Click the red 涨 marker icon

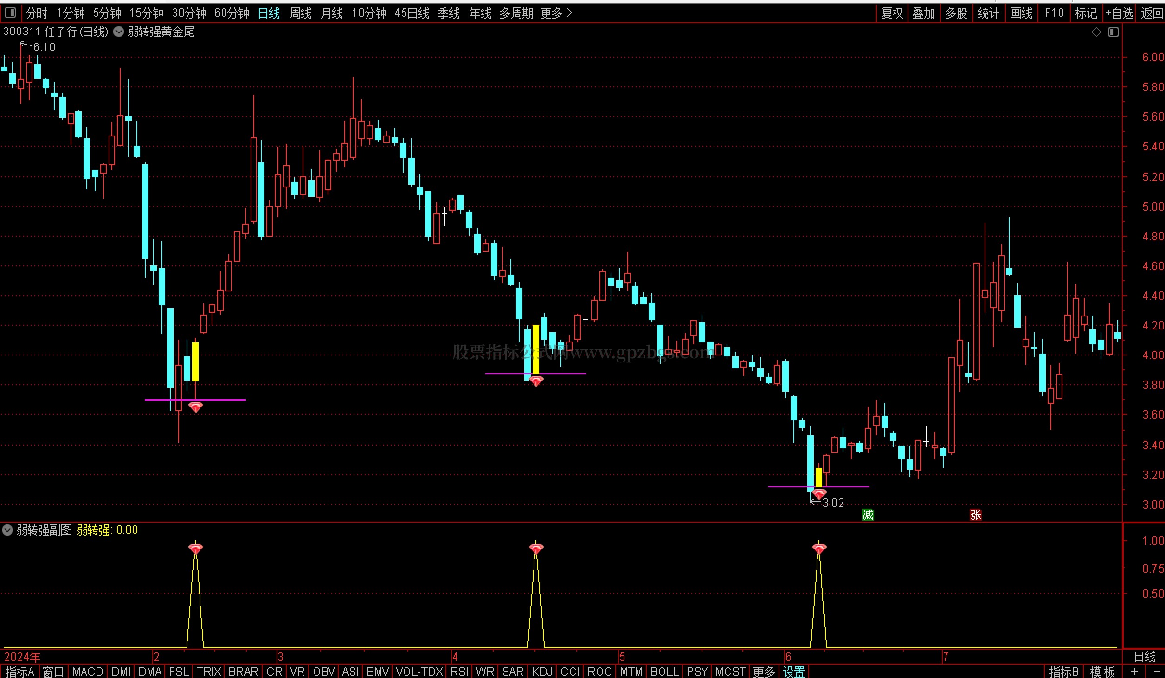click(x=975, y=514)
